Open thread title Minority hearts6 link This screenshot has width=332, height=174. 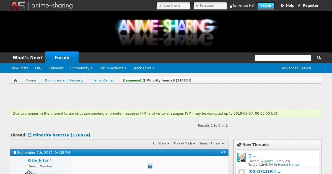coord(59,135)
